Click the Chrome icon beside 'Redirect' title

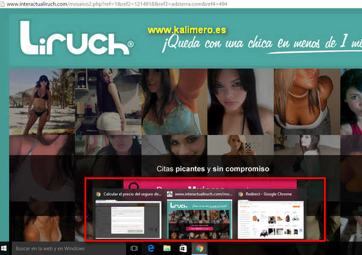(x=241, y=195)
